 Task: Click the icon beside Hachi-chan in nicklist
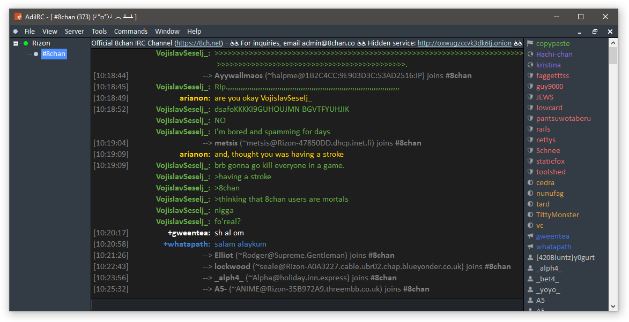[x=530, y=55]
